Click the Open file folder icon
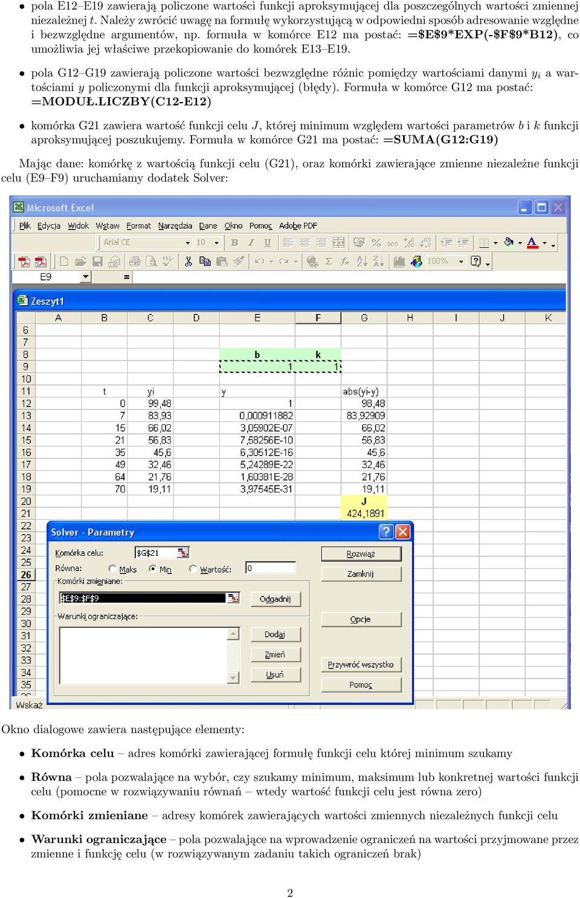The image size is (580, 898). pyautogui.click(x=80, y=261)
